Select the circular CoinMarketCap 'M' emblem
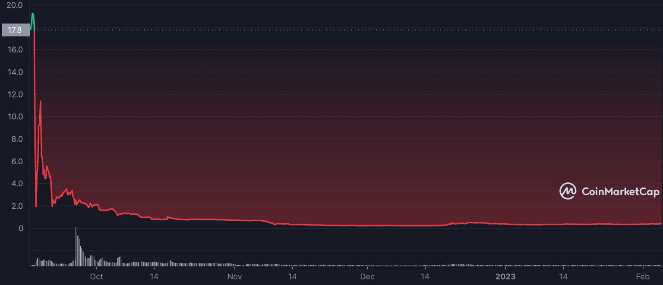The height and width of the screenshot is (285, 663). click(568, 191)
